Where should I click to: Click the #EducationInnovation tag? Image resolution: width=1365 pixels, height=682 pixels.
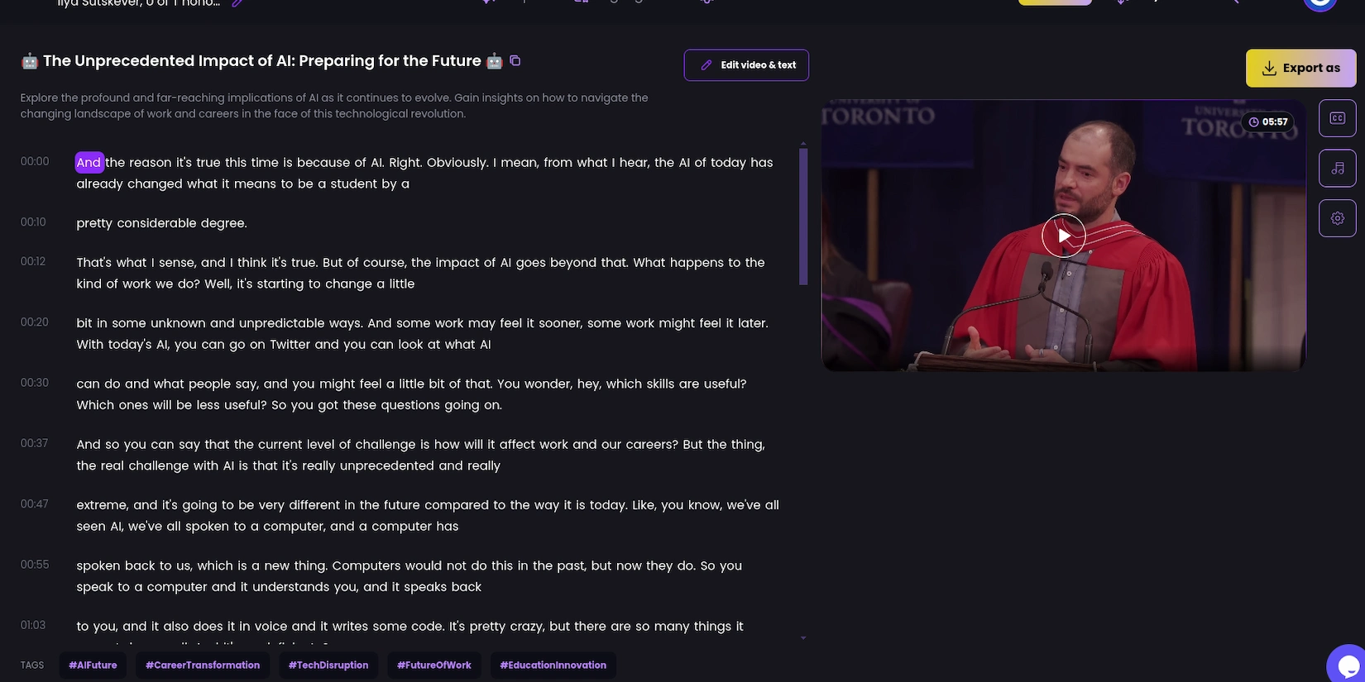pyautogui.click(x=553, y=665)
